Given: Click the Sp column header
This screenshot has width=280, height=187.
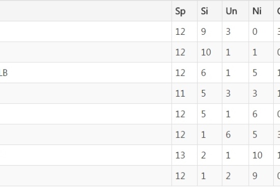Looking at the screenshot, I should coord(185,11).
